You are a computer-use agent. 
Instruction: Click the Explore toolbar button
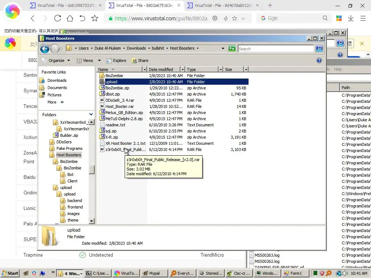[x=116, y=60]
